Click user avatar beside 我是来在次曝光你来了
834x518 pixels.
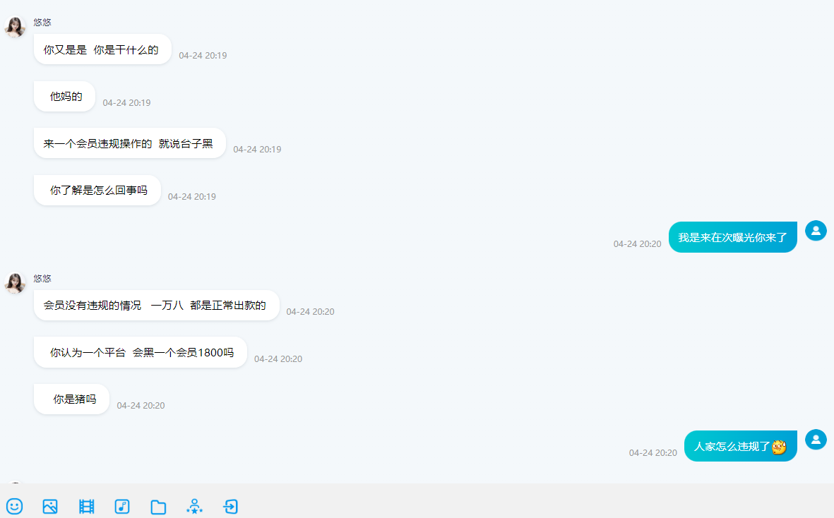pos(816,231)
